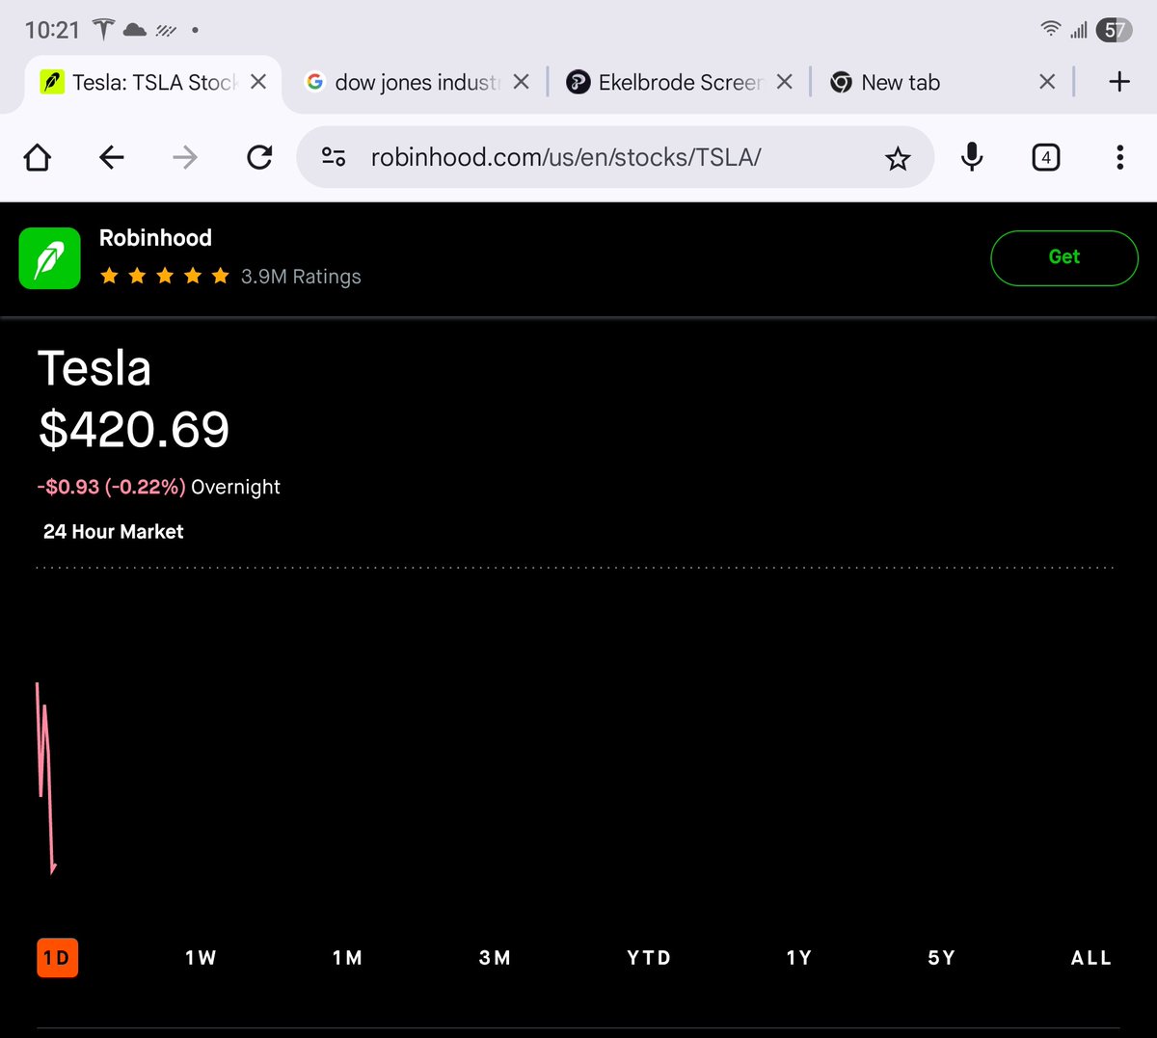Select the 5Y chart range
Image resolution: width=1157 pixels, height=1038 pixels.
click(x=941, y=958)
